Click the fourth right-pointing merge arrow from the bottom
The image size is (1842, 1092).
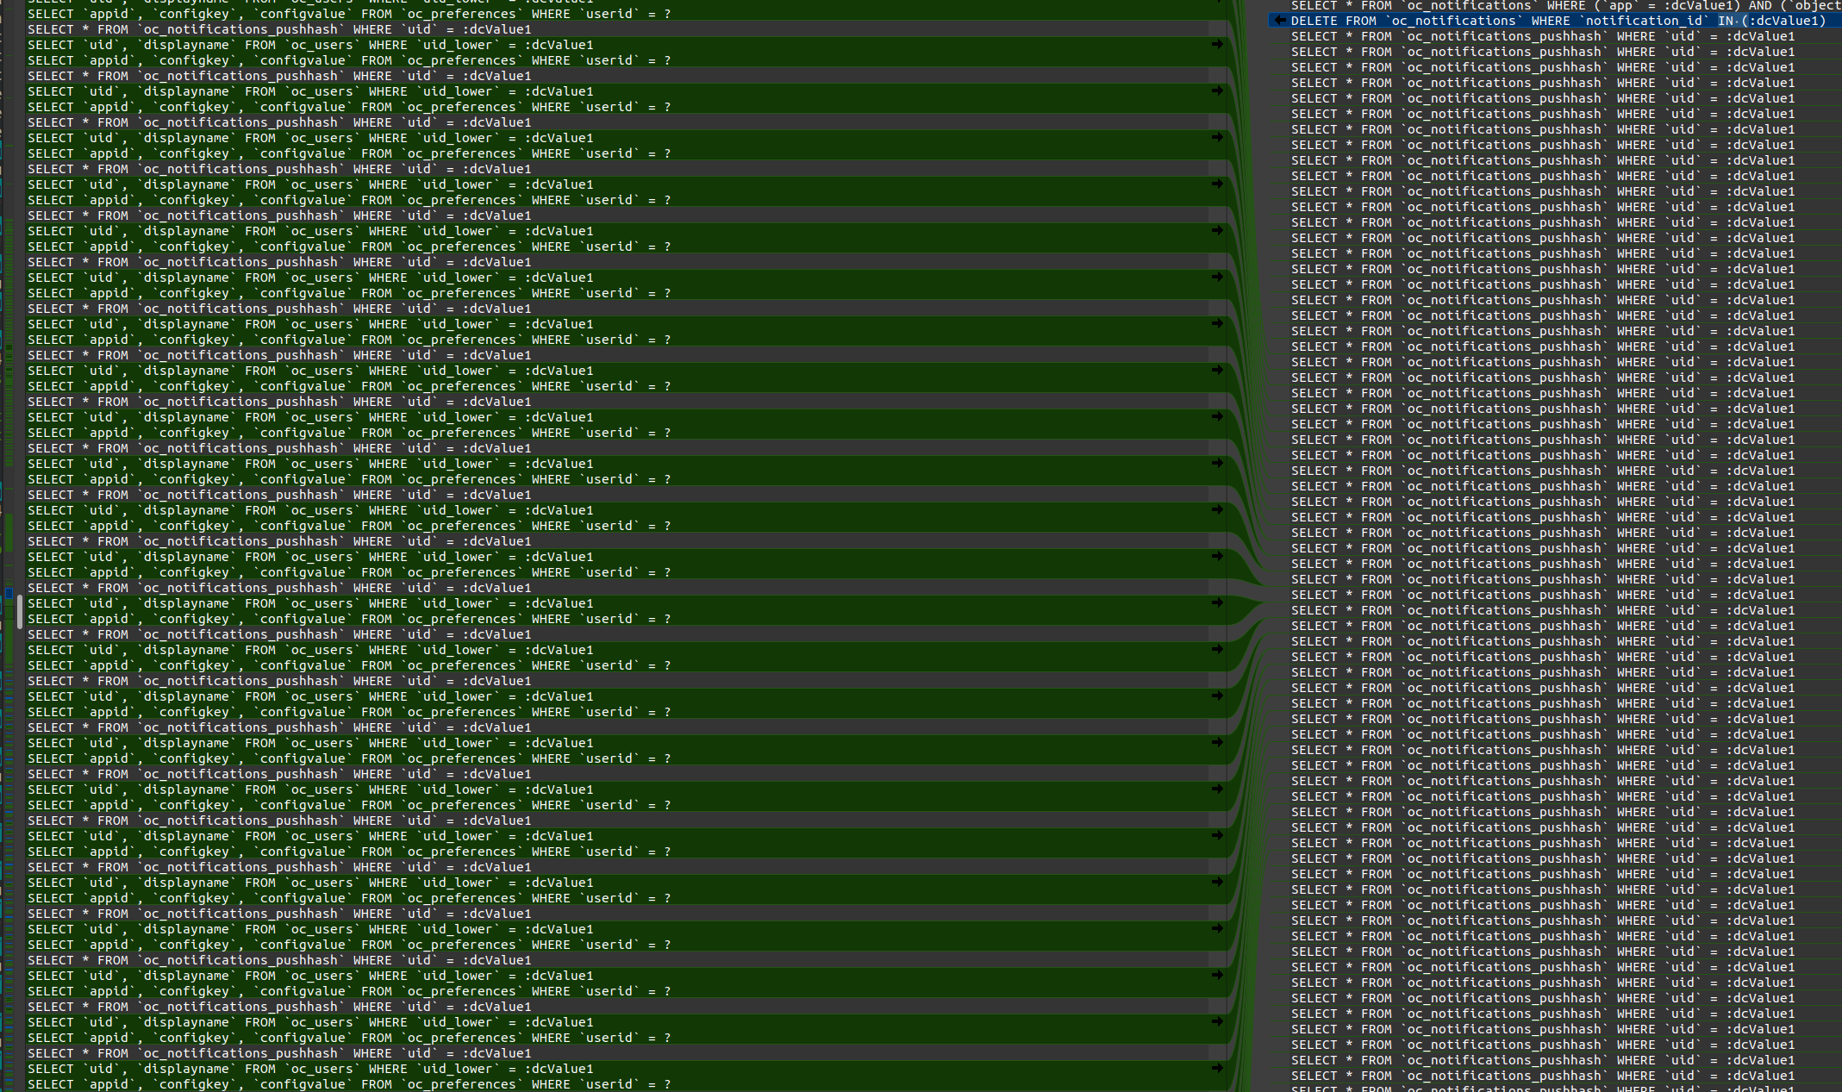(x=1217, y=928)
